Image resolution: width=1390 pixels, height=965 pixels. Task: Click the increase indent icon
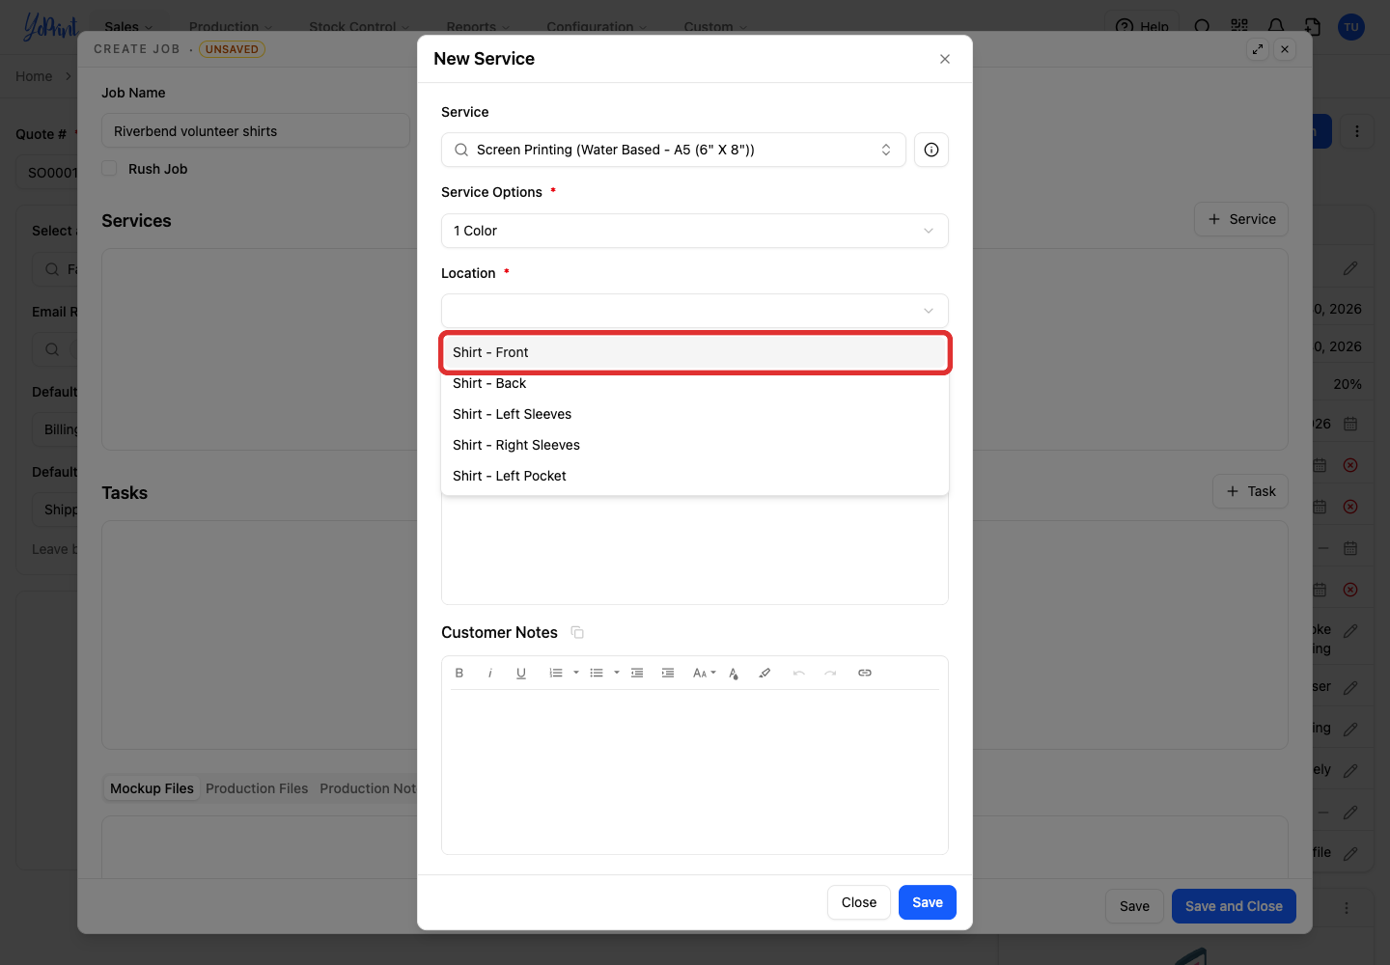pyautogui.click(x=668, y=674)
